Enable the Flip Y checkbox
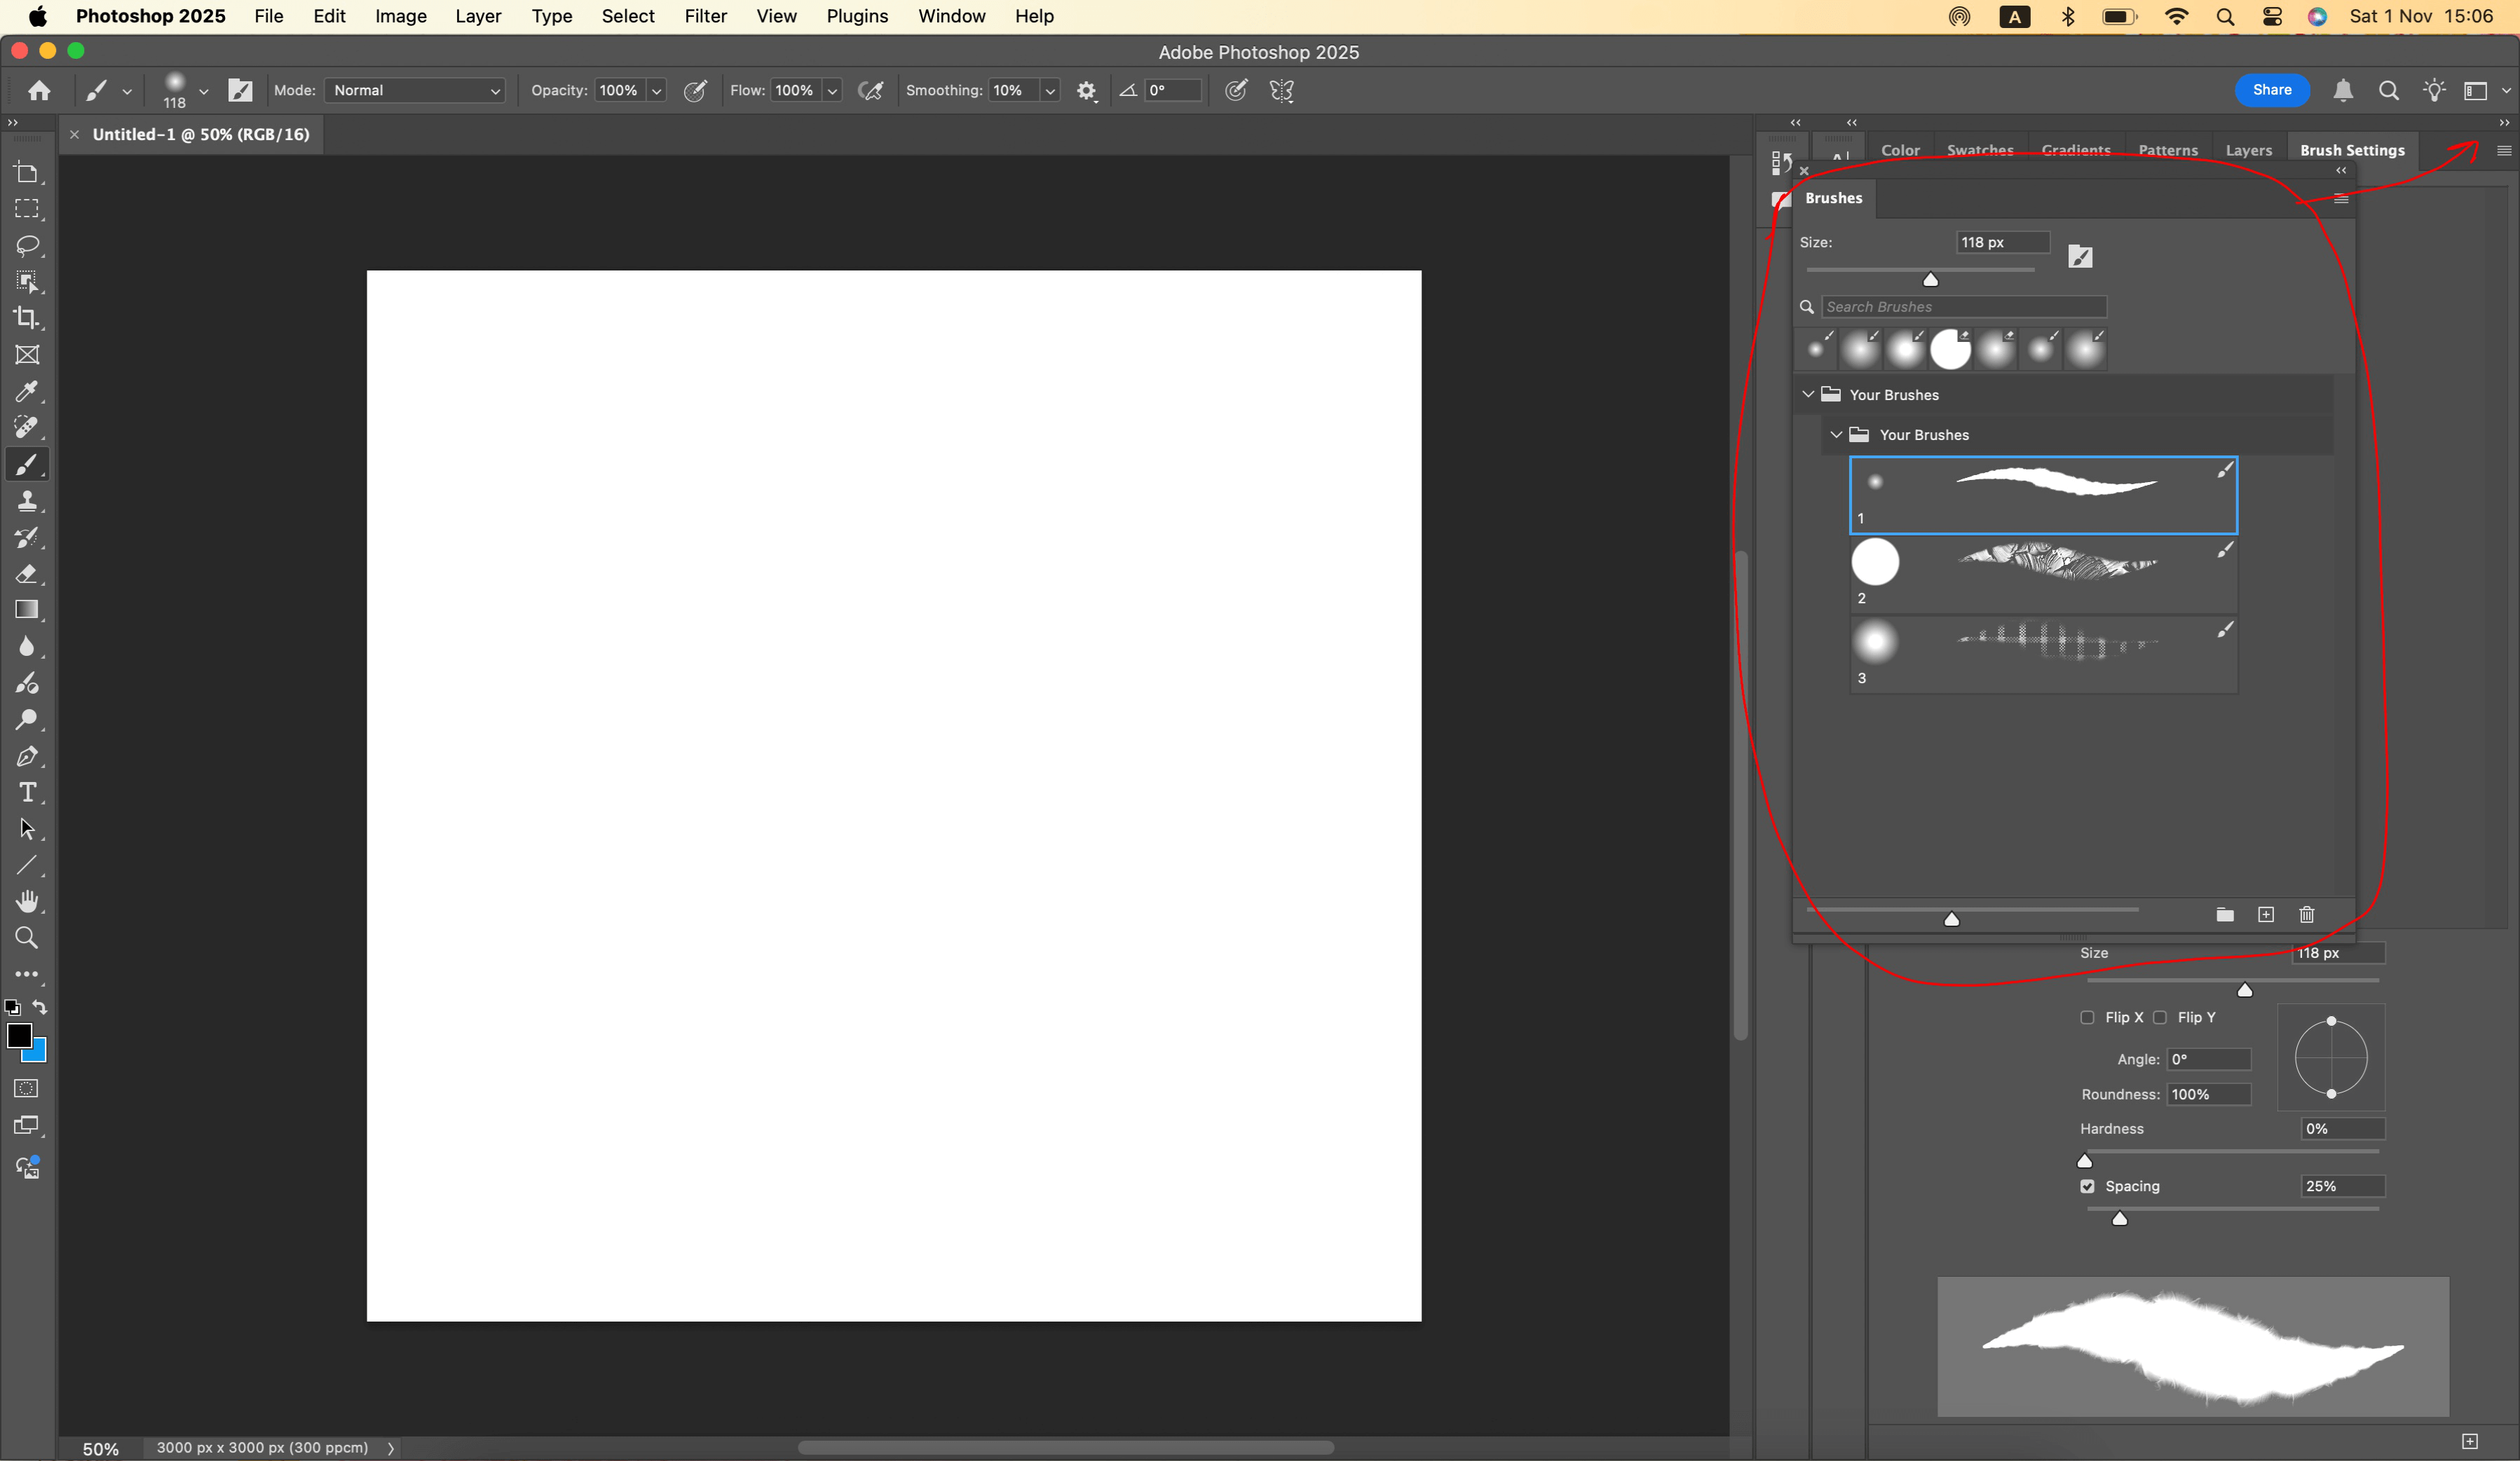This screenshot has width=2520, height=1461. point(2160,1017)
